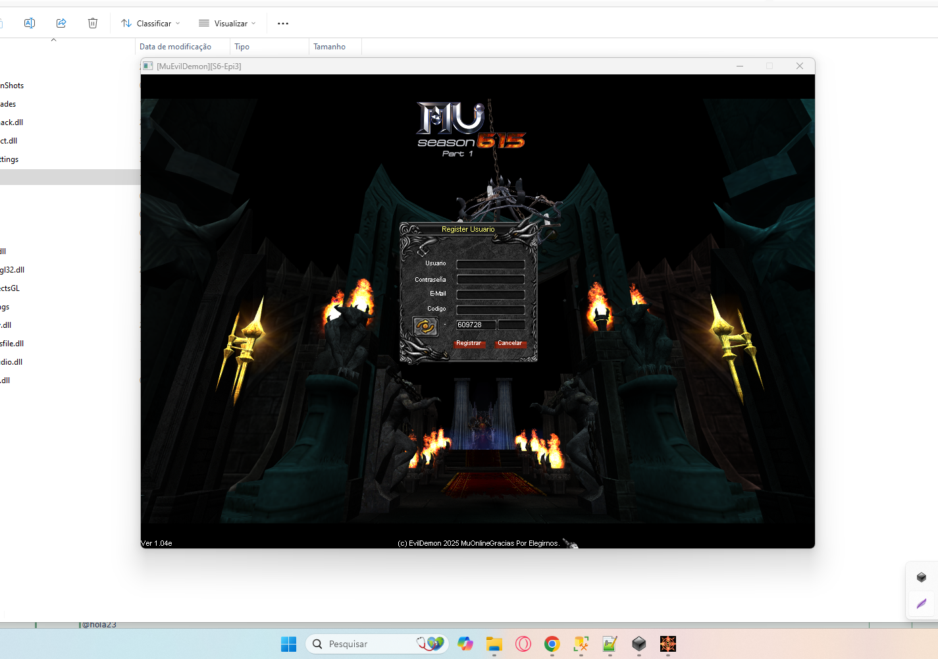The height and width of the screenshot is (659, 938).
Task: Focus the Codigo input field
Action: pos(490,309)
